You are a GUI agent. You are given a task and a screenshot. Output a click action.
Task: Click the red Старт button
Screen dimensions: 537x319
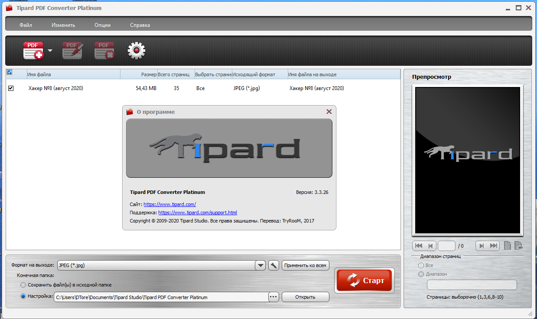click(x=365, y=281)
